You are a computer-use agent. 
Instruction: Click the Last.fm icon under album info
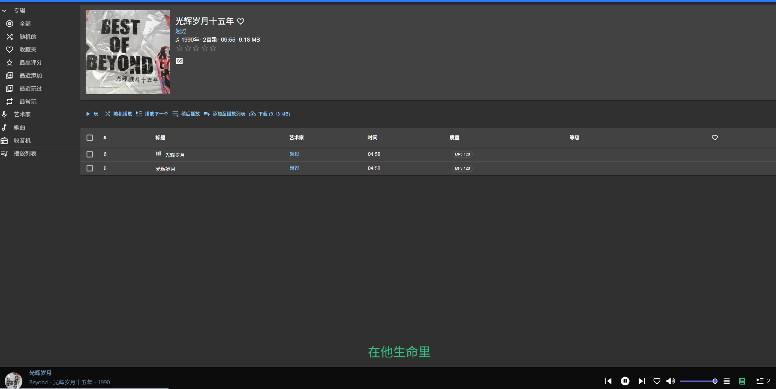[x=179, y=61]
